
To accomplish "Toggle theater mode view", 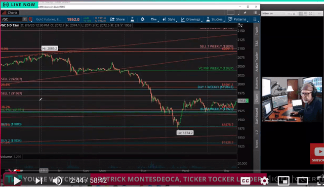I will click(303, 181).
